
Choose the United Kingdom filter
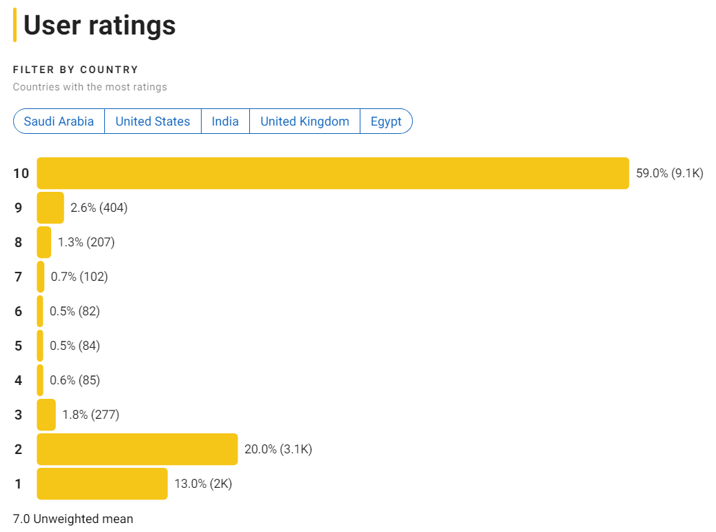click(304, 121)
